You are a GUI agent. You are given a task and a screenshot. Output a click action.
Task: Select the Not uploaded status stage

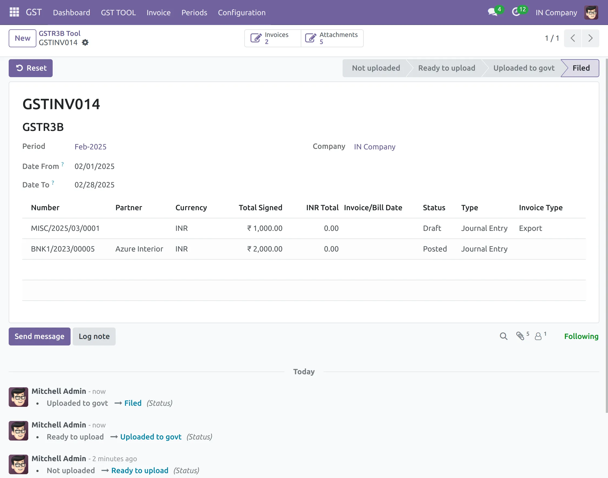coord(376,68)
